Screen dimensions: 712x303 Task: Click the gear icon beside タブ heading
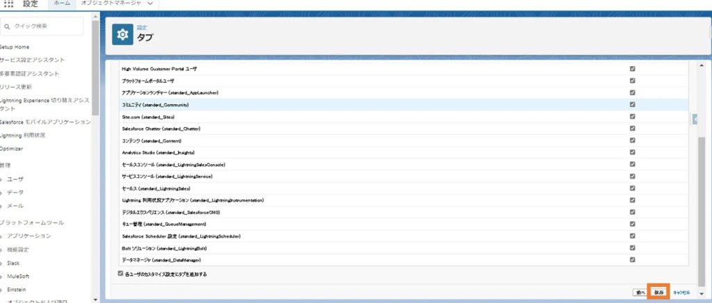[x=122, y=35]
